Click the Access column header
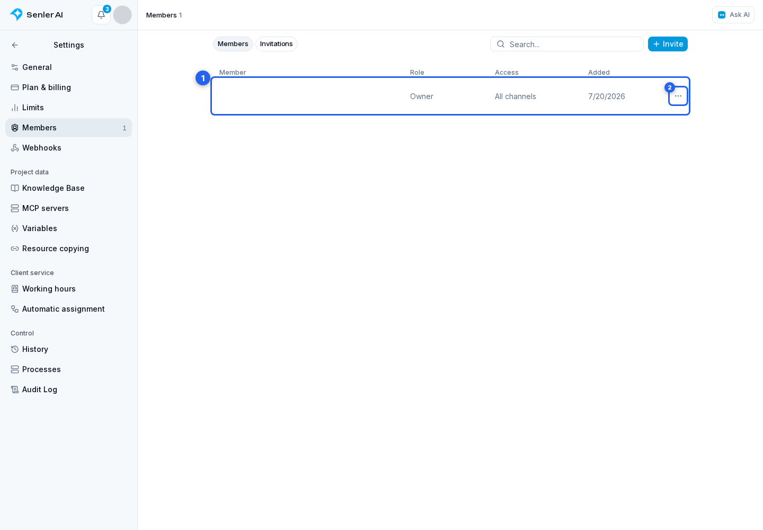763x530 pixels. tap(507, 73)
